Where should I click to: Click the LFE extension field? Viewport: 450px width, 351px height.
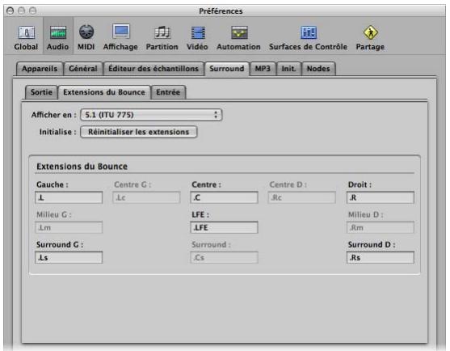224,227
